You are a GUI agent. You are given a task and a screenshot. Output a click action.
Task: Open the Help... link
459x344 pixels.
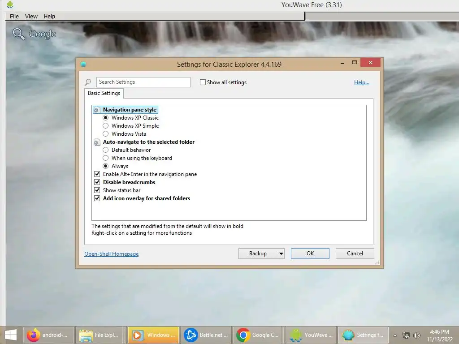pyautogui.click(x=362, y=82)
